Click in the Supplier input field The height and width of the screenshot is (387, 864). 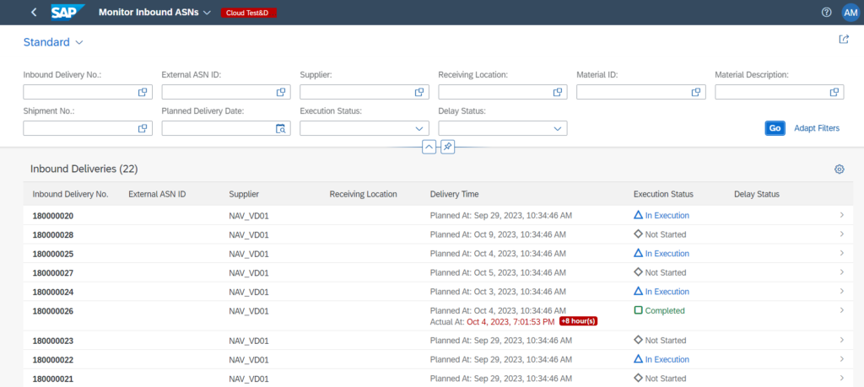(354, 93)
